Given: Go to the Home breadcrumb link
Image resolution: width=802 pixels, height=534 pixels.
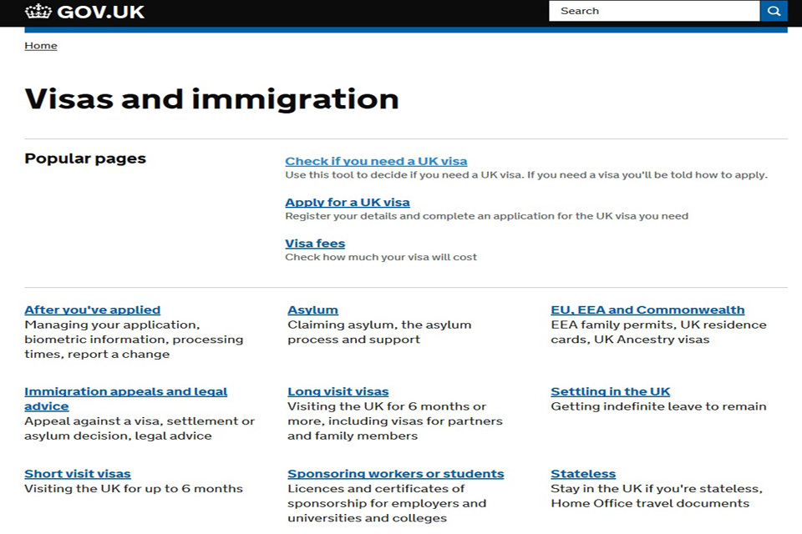Looking at the screenshot, I should click(41, 46).
